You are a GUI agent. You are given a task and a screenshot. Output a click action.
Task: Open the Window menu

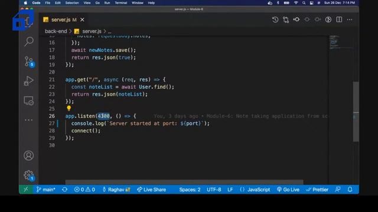pyautogui.click(x=138, y=3)
